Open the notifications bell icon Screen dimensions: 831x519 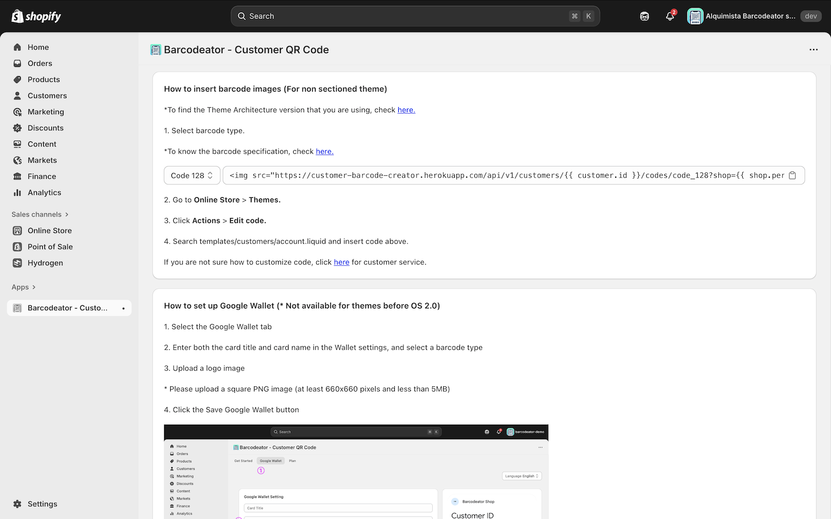point(669,16)
